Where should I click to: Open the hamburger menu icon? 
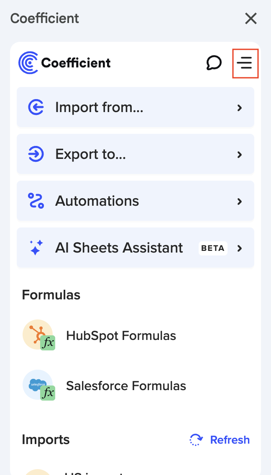(x=245, y=63)
